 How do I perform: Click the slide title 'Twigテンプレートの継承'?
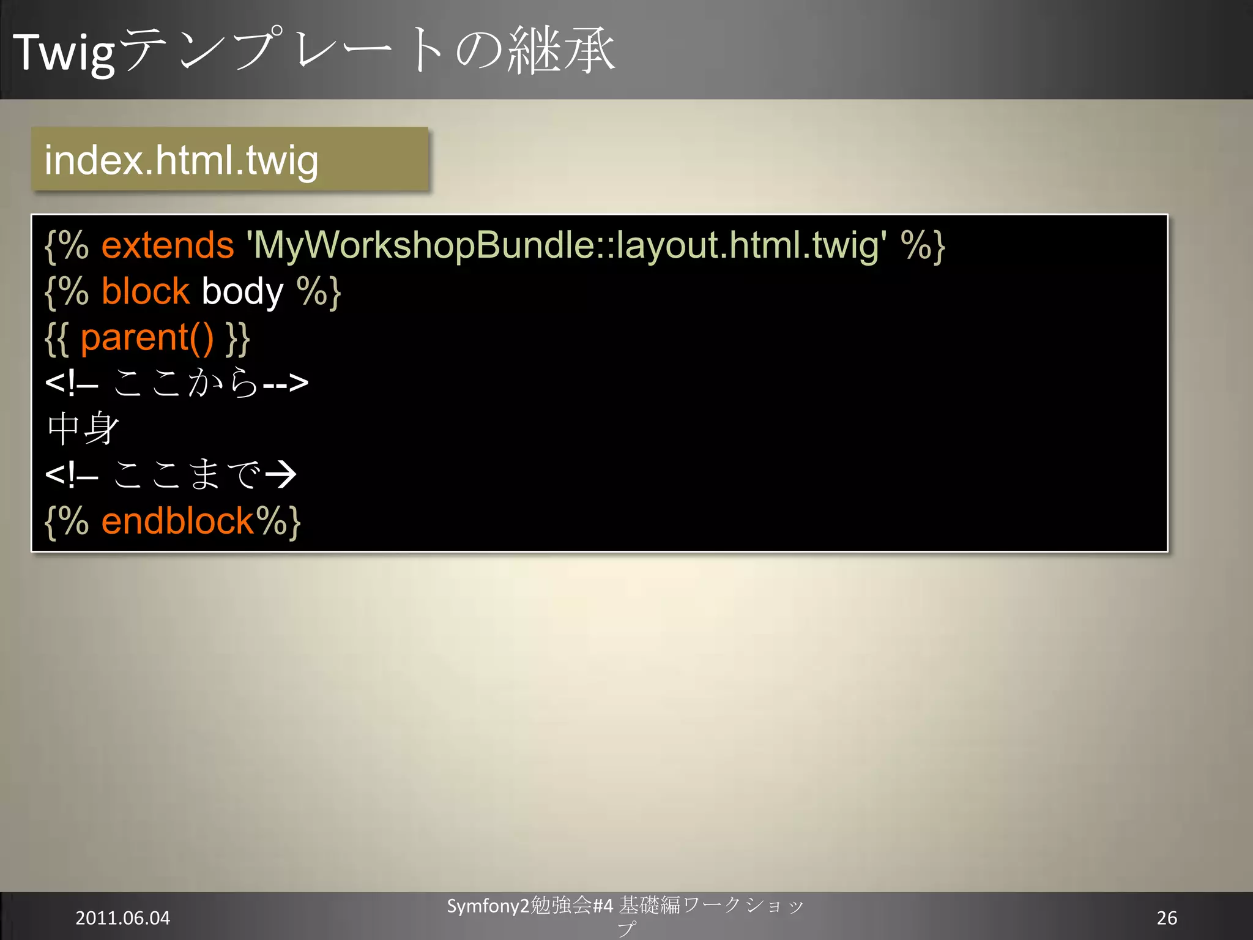pos(314,51)
